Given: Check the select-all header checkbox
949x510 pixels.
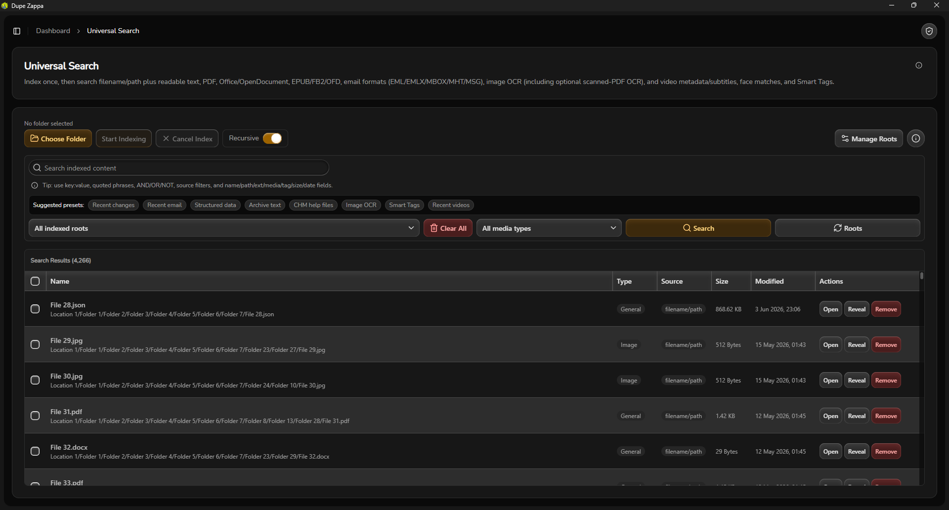Looking at the screenshot, I should 35,281.
